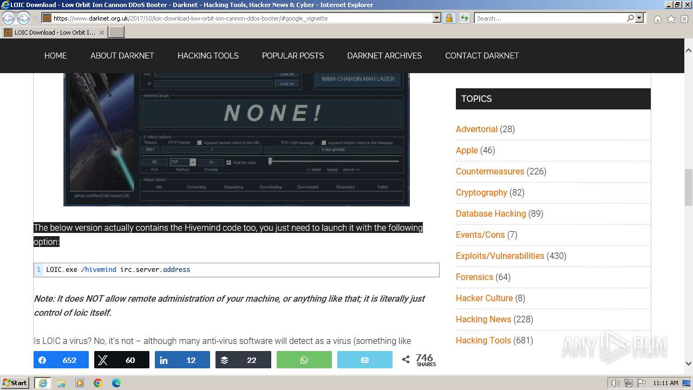Viewport: 693px width, 390px height.
Task: Click the Search input field
Action: tap(550, 18)
